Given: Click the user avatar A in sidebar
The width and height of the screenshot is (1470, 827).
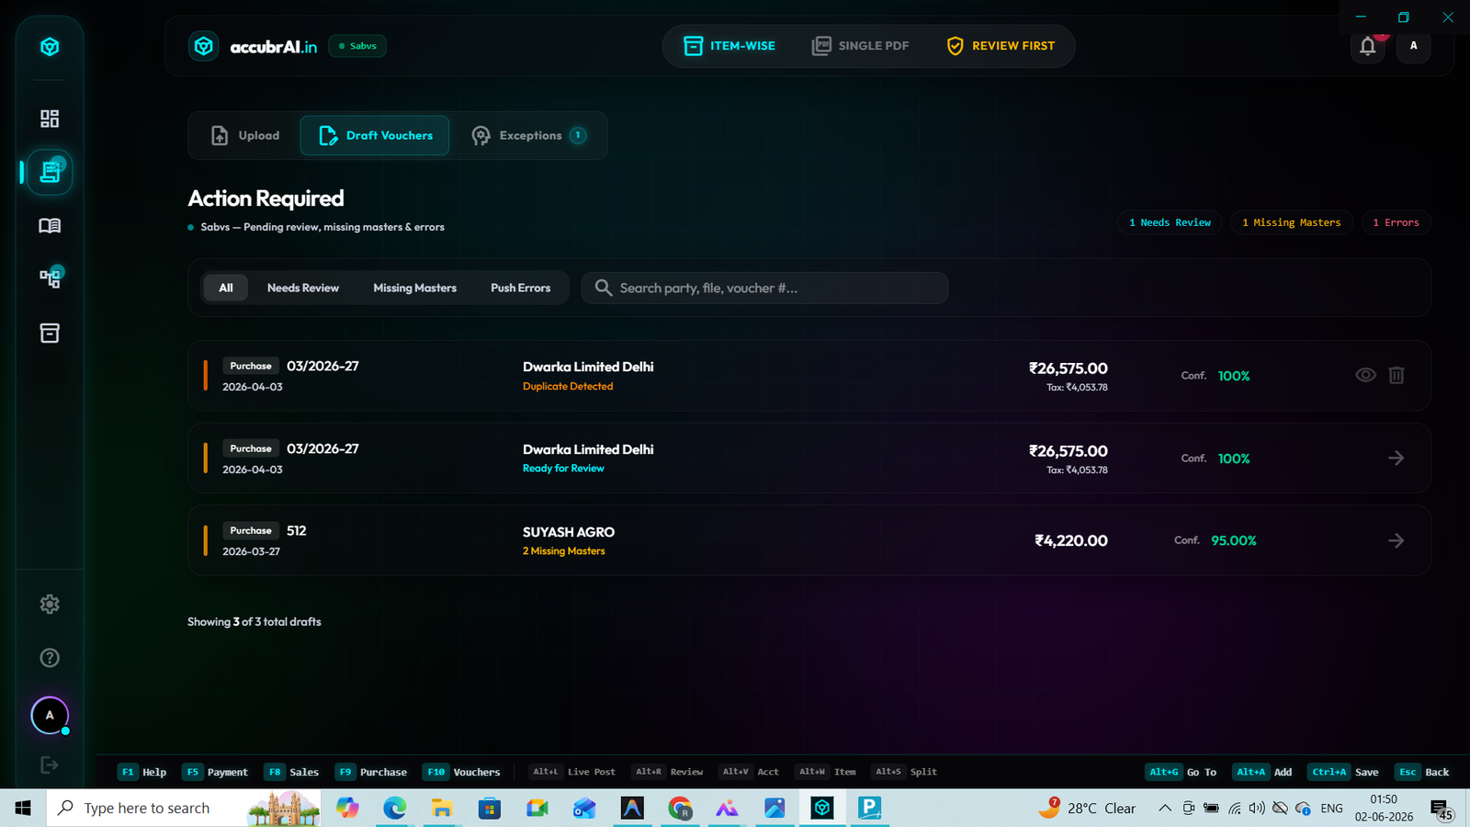Looking at the screenshot, I should point(50,716).
